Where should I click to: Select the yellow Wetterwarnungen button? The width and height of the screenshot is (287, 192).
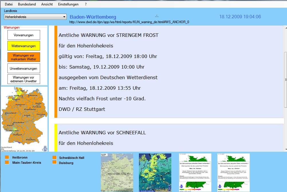pyautogui.click(x=23, y=46)
